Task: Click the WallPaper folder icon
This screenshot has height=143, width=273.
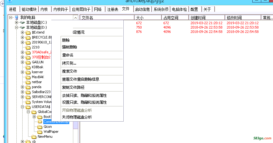Action: click(40, 132)
